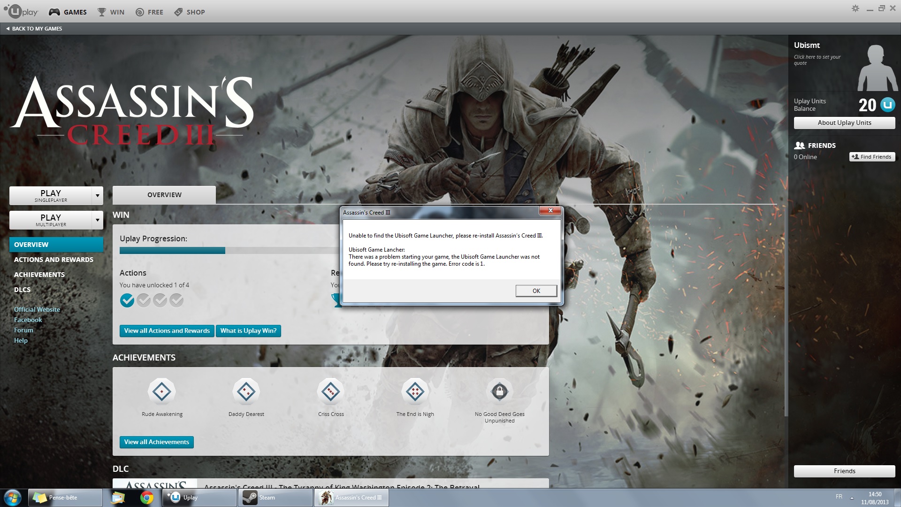Click What is Uplay Win button
The image size is (901, 507).
coord(248,331)
